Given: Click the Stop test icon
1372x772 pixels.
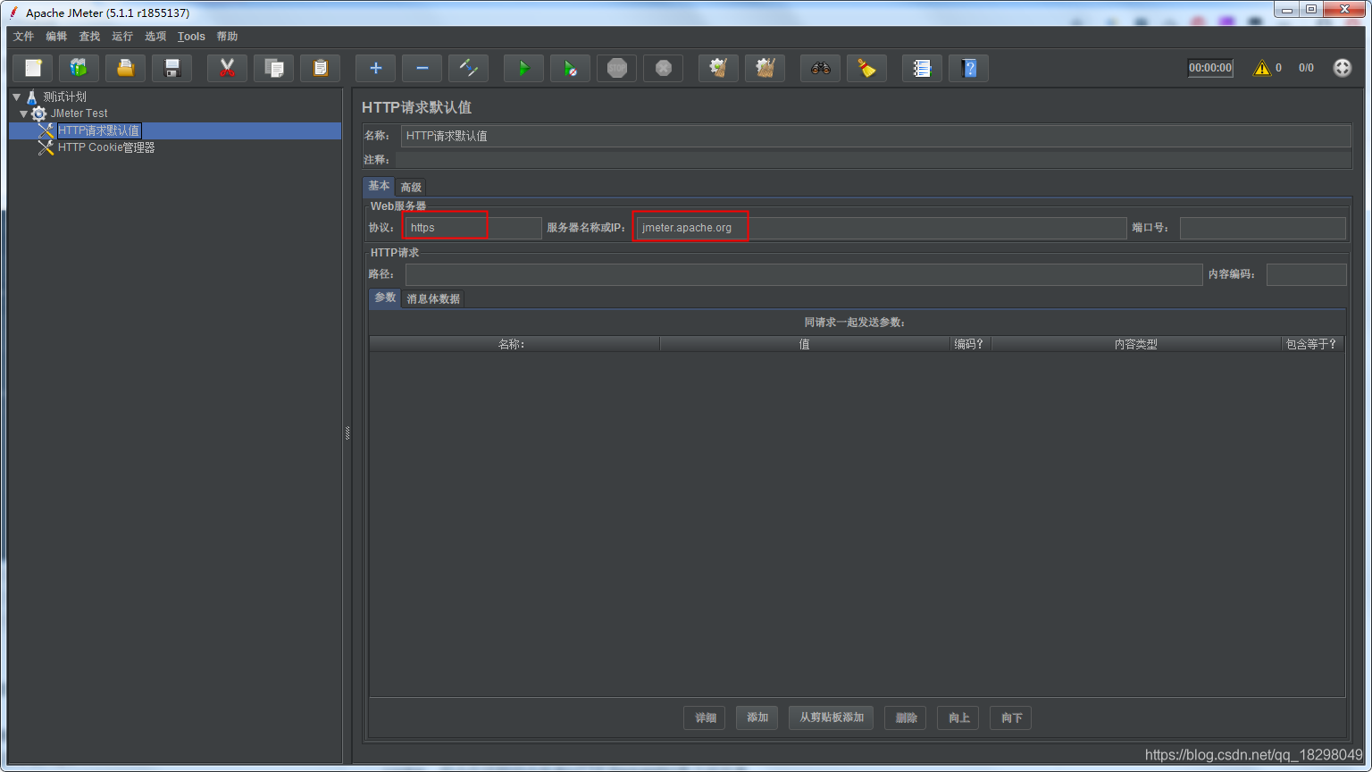Looking at the screenshot, I should 616,68.
